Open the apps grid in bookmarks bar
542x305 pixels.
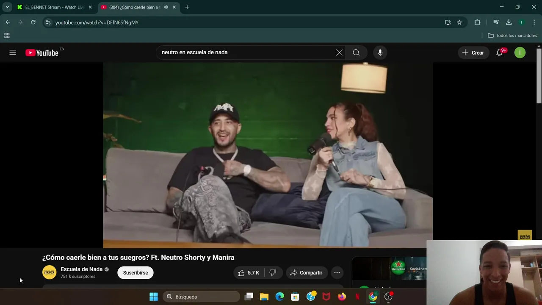[7, 36]
